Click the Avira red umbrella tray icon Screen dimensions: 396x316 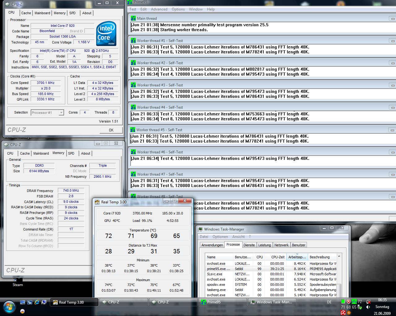pyautogui.click(x=343, y=313)
